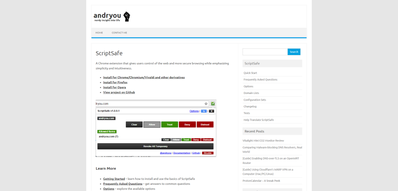Focus the sidebar search field
The width and height of the screenshot is (398, 191).
(x=265, y=52)
